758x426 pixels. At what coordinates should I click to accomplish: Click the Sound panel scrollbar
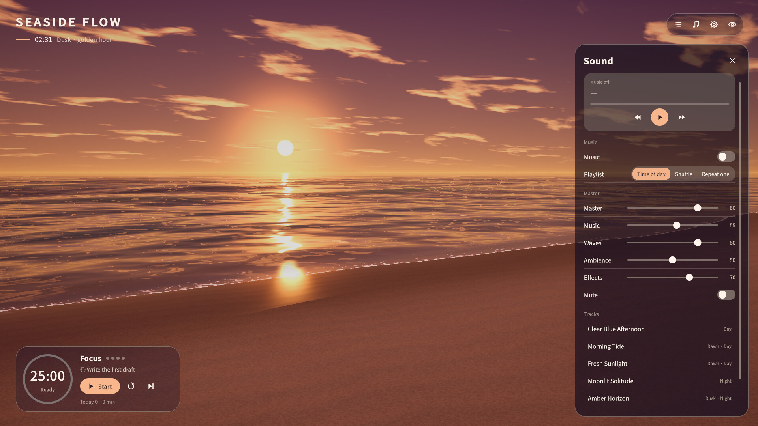740,231
